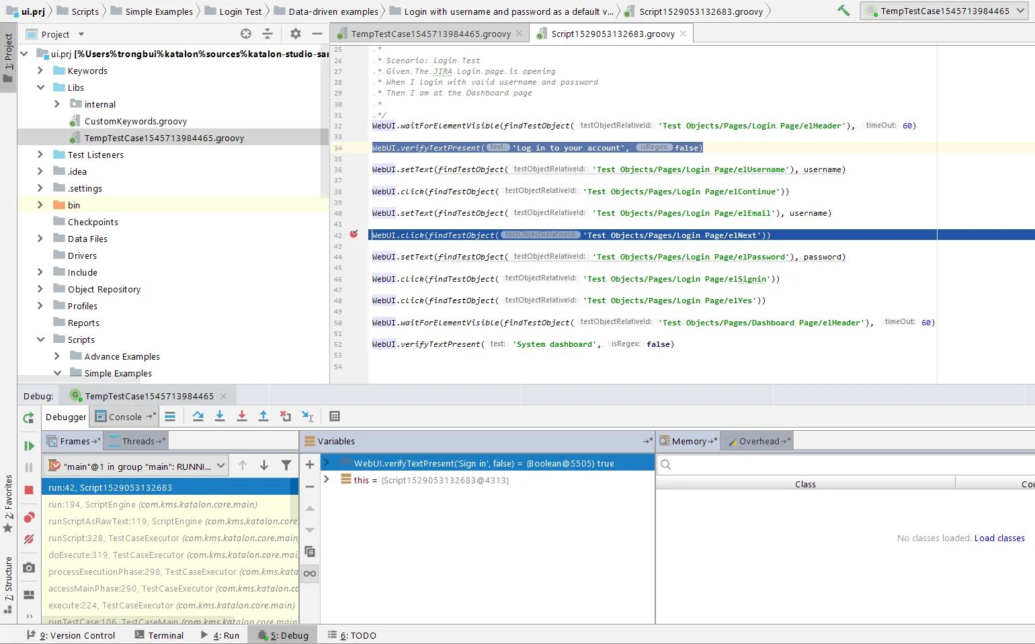
Task: Open Evaluate Expression calculator icon
Action: pos(335,417)
